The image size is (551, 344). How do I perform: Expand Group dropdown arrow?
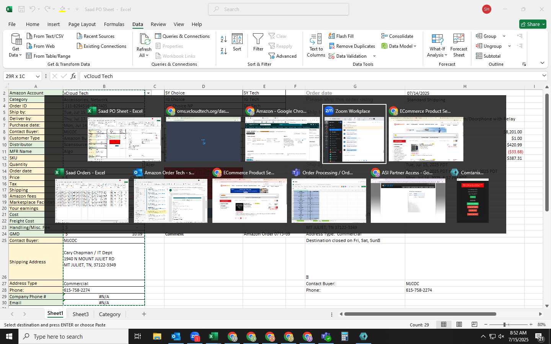tap(504, 36)
